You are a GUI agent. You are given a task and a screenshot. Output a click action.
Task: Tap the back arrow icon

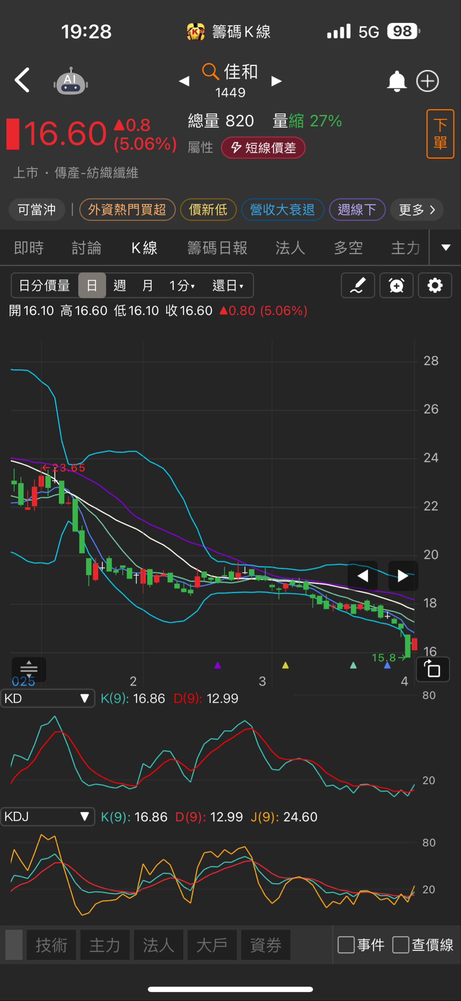tap(22, 80)
